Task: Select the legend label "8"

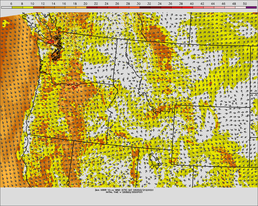Action: tap(22, 4)
